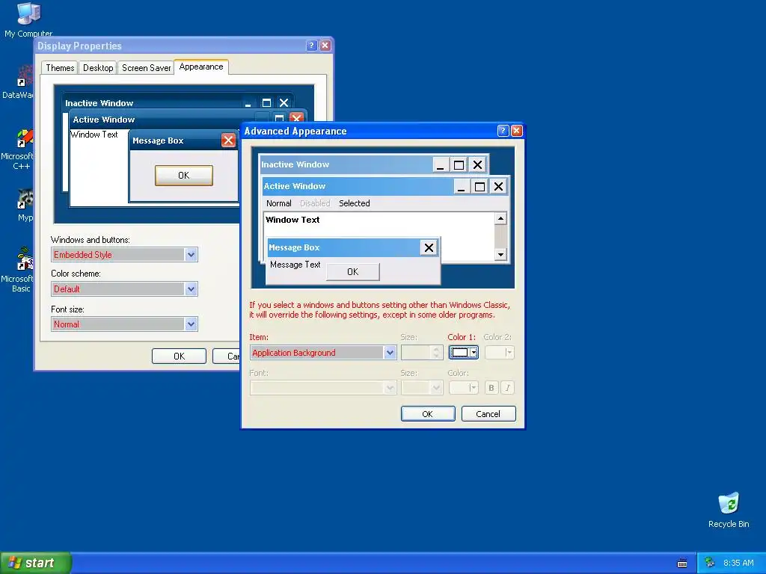Click the raccoon desktop shortcut icon
Viewport: 766px width, 574px height.
[25, 199]
